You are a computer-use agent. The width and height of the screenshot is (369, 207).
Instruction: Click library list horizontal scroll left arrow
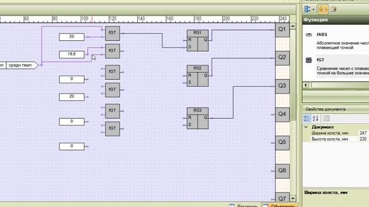click(x=306, y=85)
